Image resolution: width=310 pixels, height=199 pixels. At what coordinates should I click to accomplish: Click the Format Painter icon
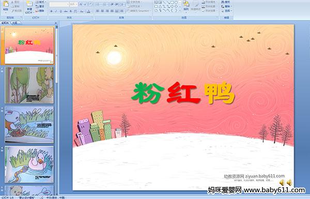[17, 11]
